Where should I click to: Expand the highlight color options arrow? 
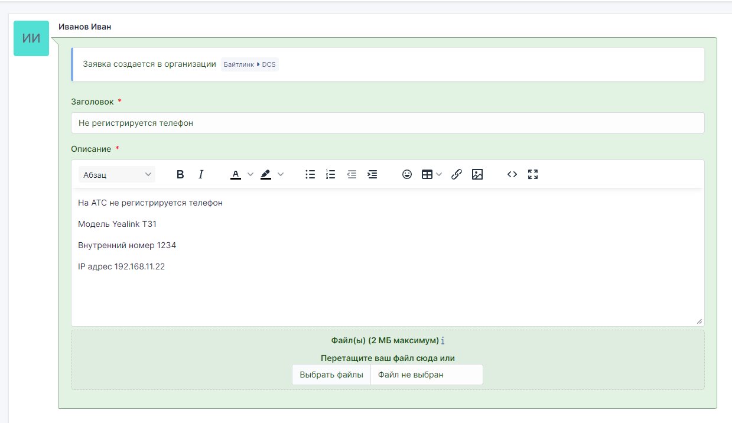point(281,174)
